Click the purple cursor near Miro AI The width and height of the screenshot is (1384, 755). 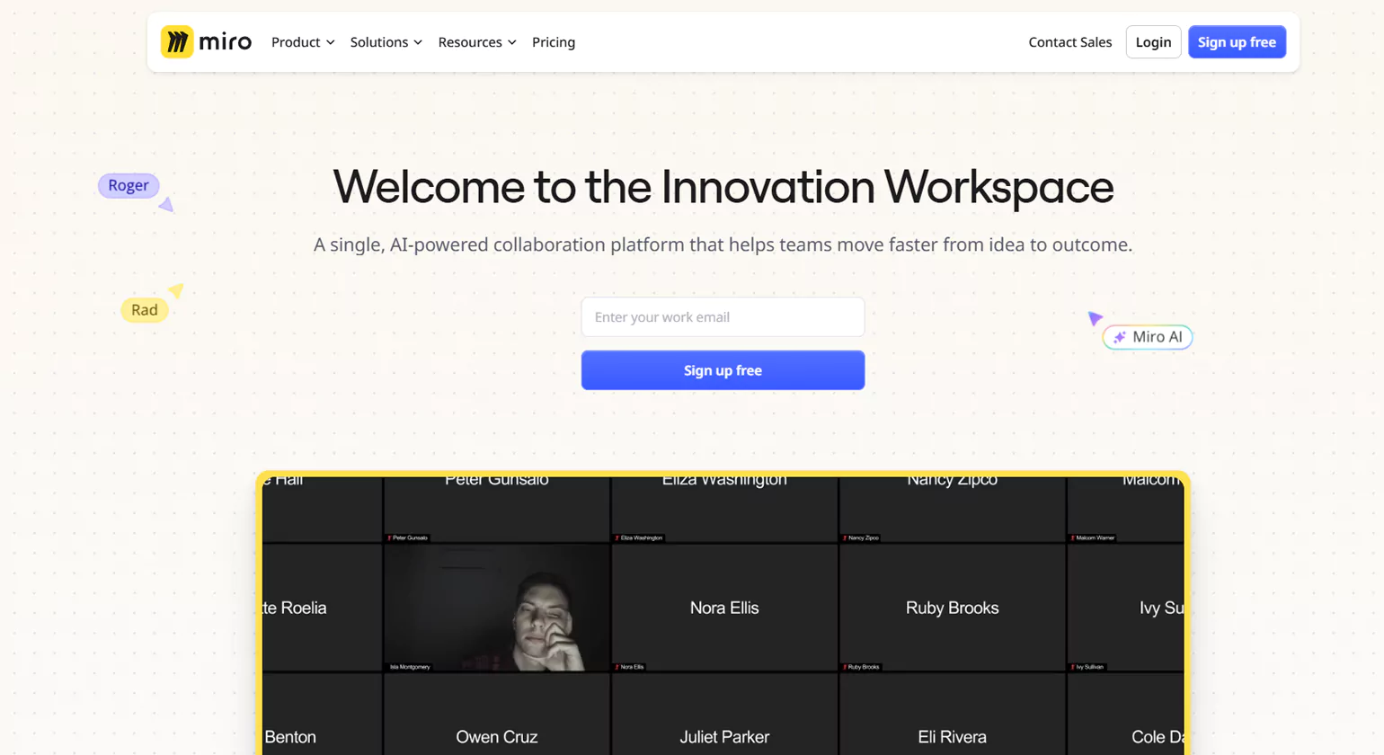(1095, 318)
